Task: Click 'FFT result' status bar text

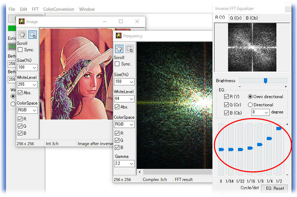Action: point(184,180)
